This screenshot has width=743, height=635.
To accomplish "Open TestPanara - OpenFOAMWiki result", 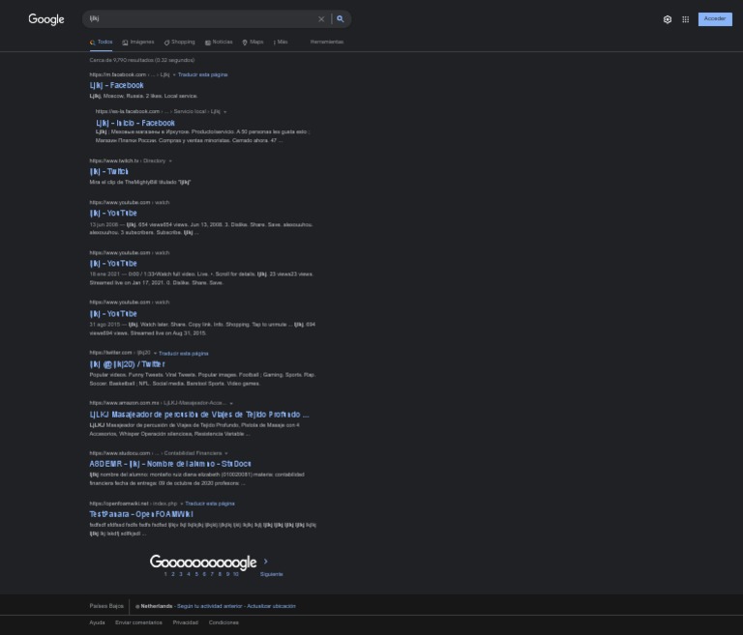I will (x=141, y=514).
